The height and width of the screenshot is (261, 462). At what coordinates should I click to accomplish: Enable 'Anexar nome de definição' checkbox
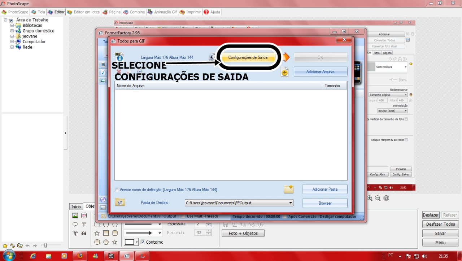117,190
